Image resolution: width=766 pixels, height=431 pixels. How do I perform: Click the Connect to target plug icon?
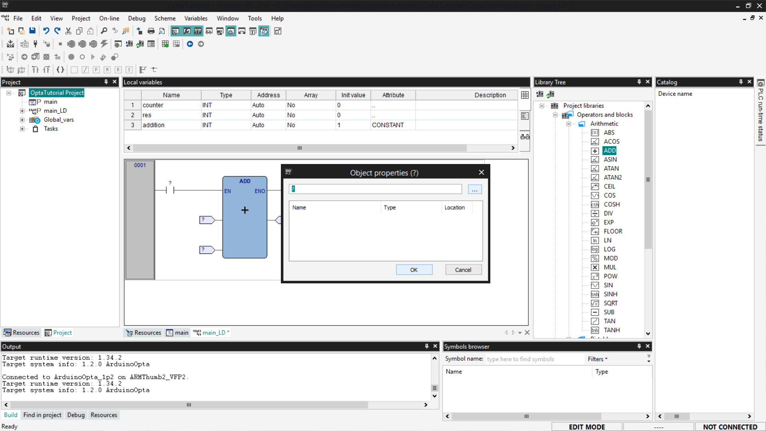(36, 44)
